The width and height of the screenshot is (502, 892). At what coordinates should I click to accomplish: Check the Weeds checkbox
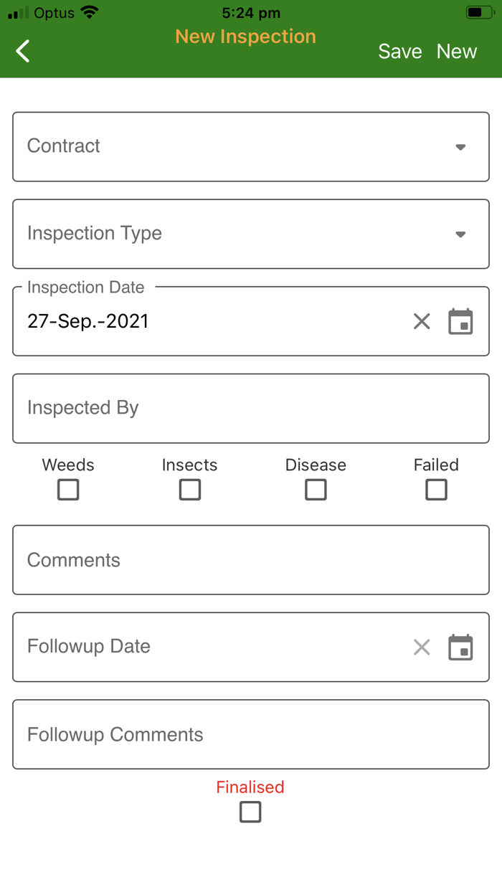[68, 490]
